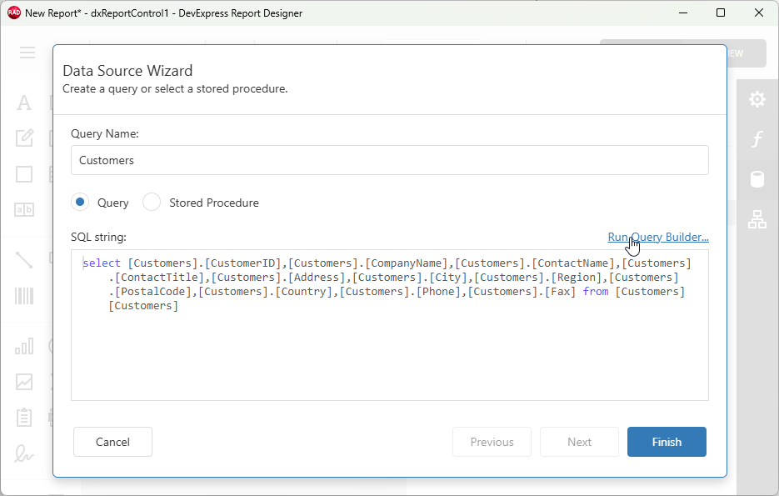Open Run Query Builder link
Image resolution: width=779 pixels, height=496 pixels.
click(658, 237)
